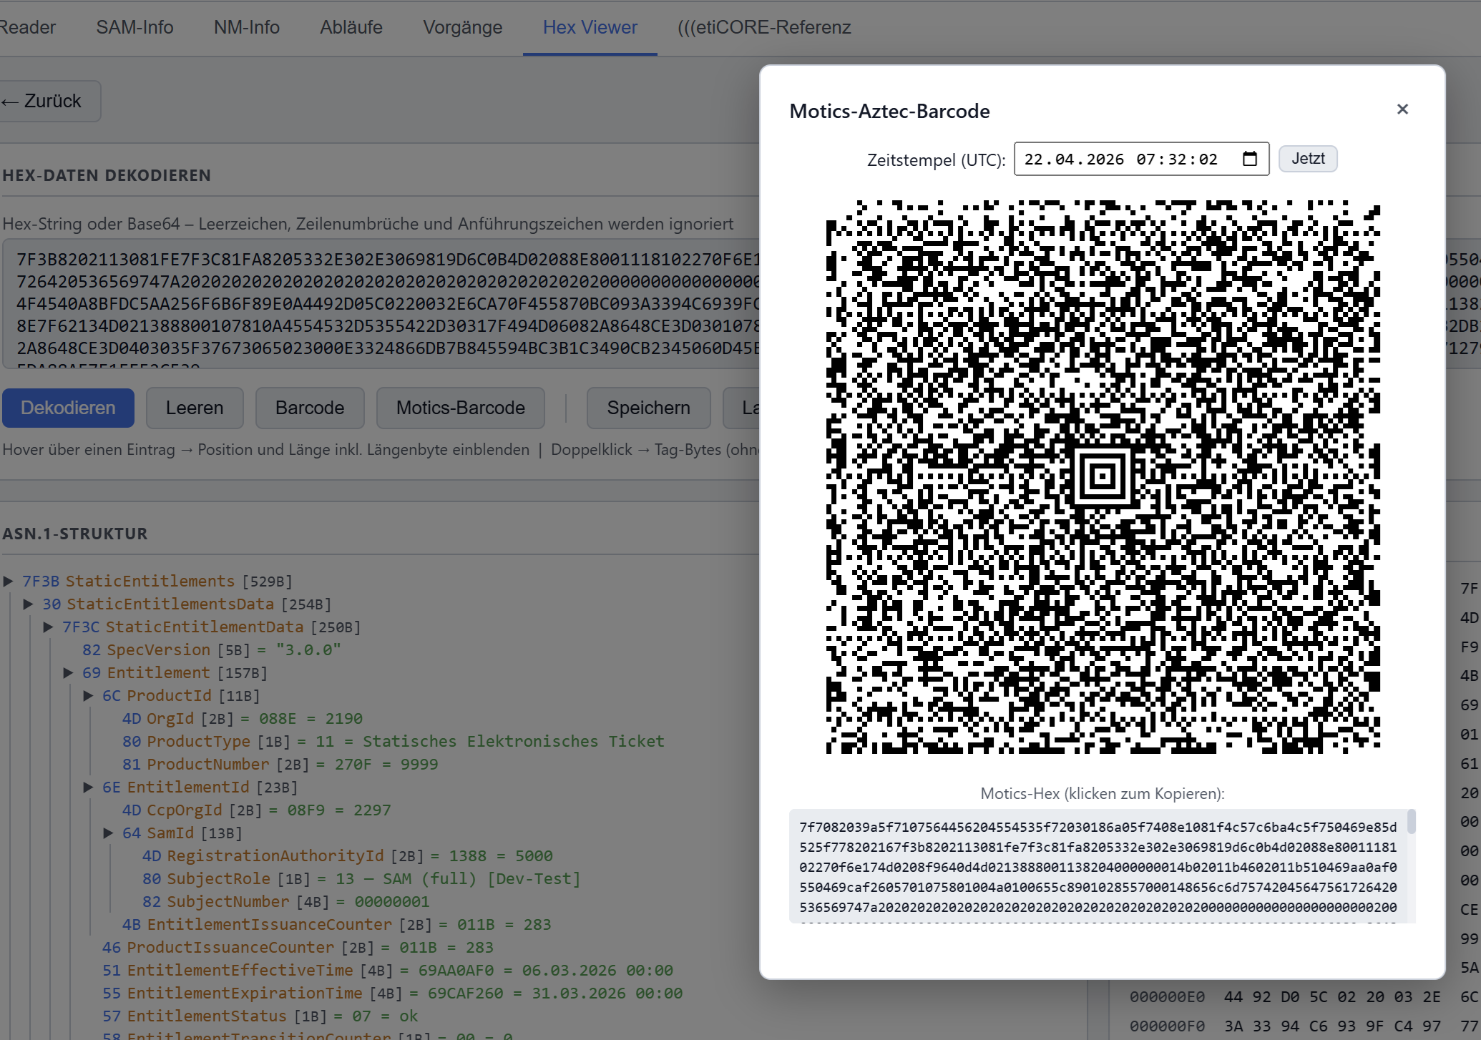
Task: Select the 4B EntitlementIssuanceCounter entry
Action: point(337,924)
